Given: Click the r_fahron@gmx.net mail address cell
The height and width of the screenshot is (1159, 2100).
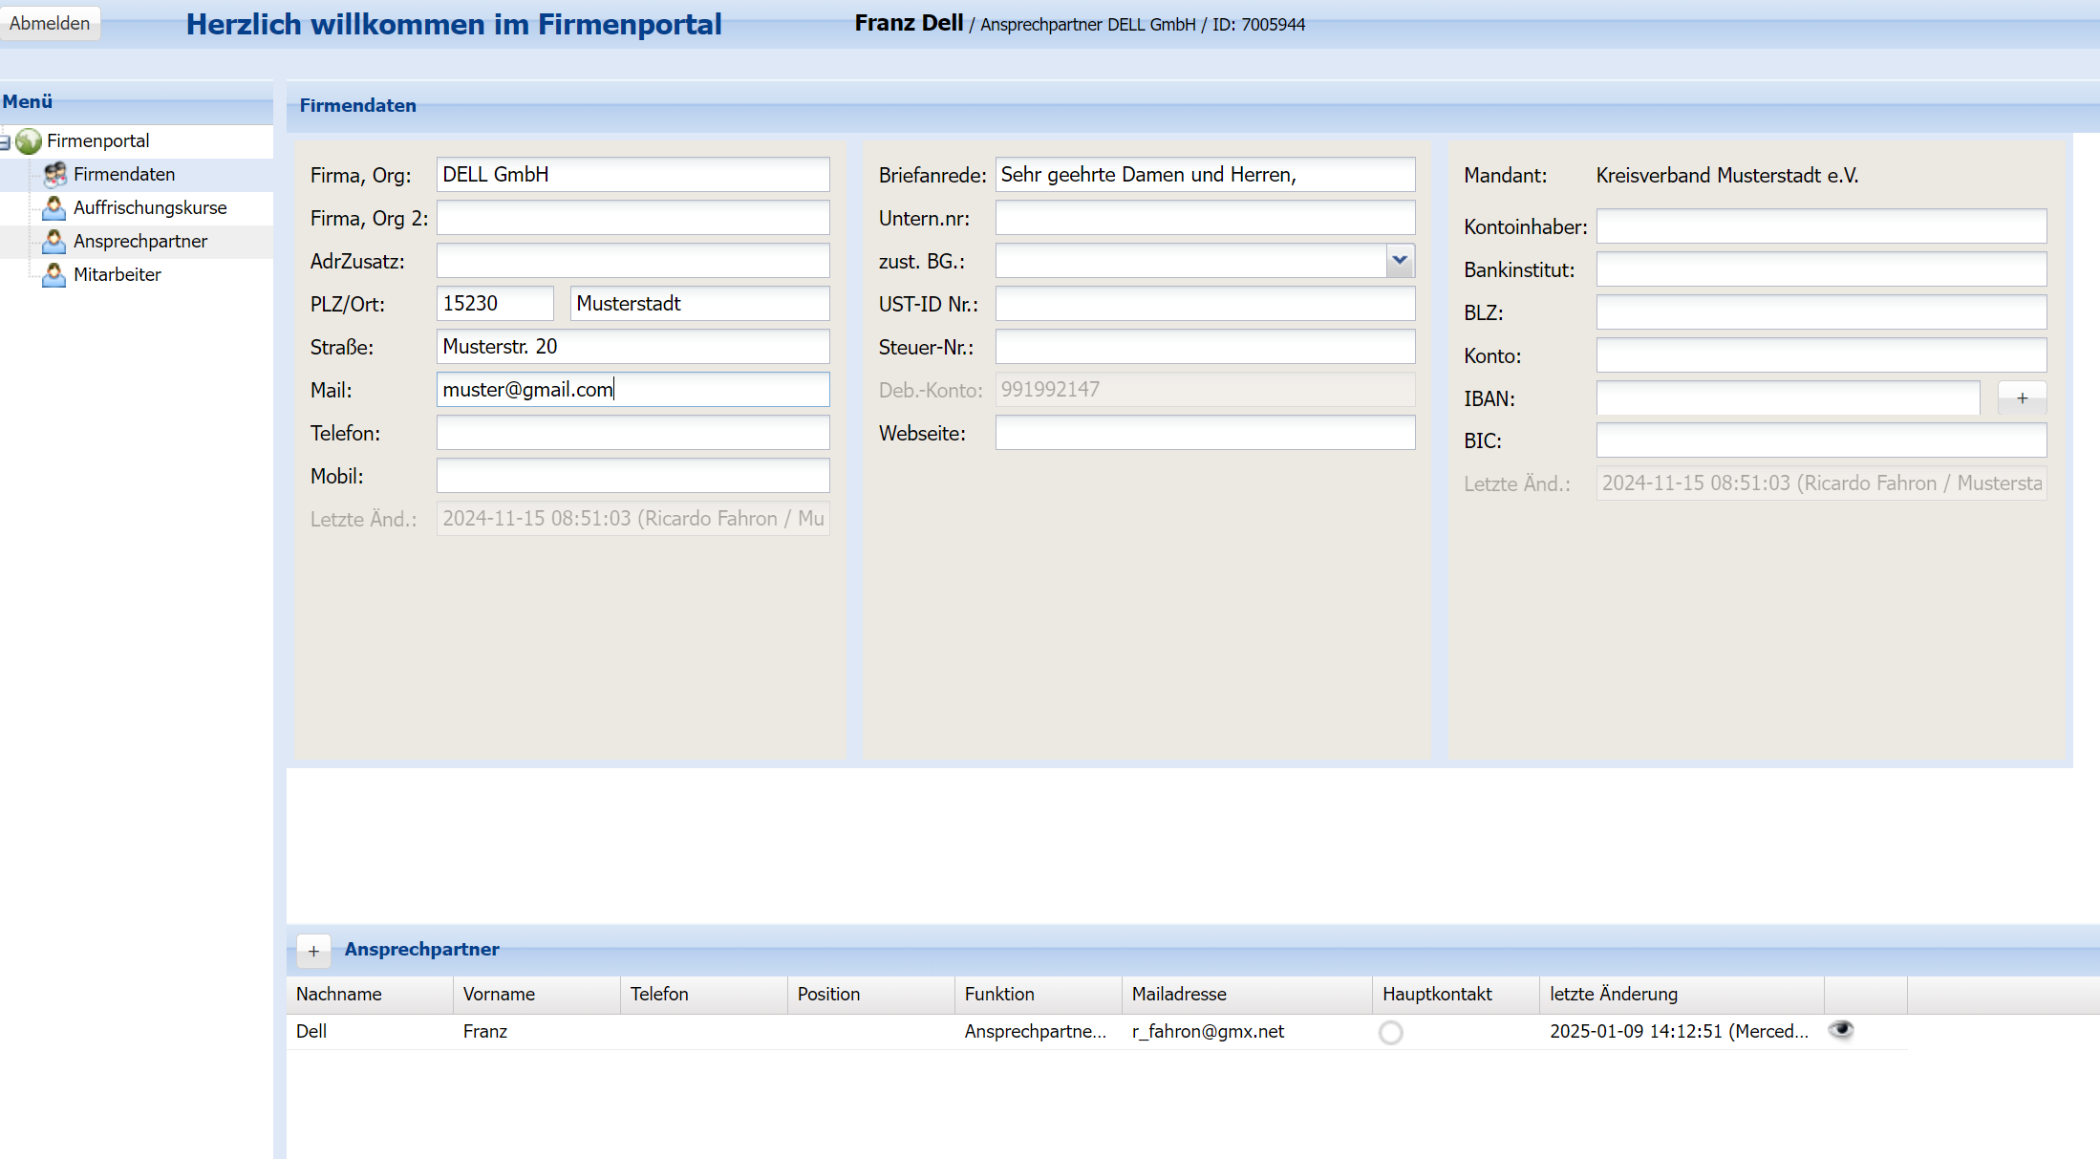Looking at the screenshot, I should click(1208, 1031).
